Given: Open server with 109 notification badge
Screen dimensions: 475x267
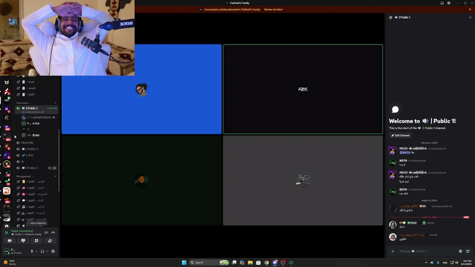Looking at the screenshot, I should click(7, 127).
